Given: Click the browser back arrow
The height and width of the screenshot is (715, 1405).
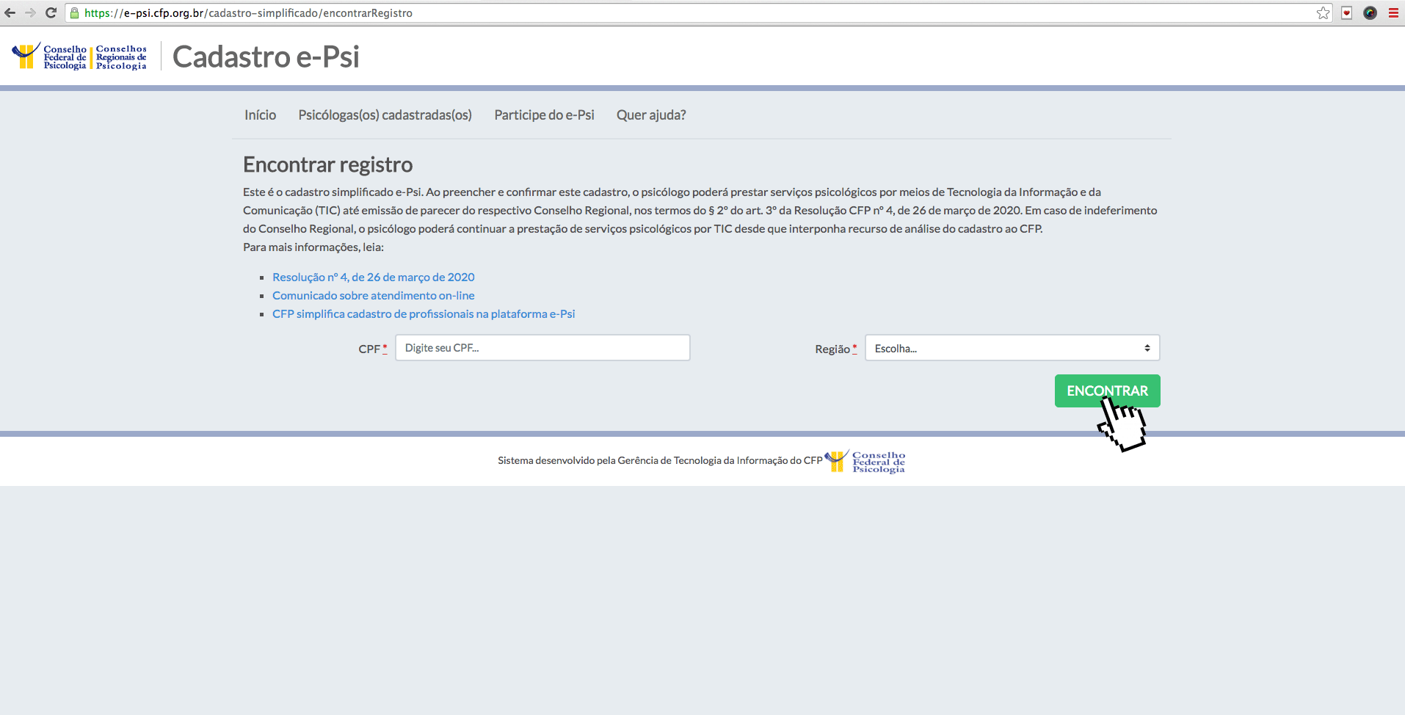Looking at the screenshot, I should [10, 12].
